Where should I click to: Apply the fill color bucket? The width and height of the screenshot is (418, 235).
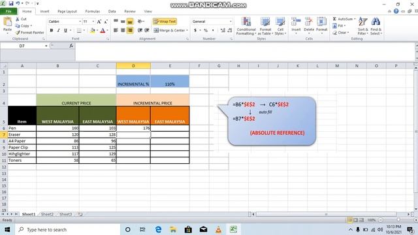(x=93, y=31)
